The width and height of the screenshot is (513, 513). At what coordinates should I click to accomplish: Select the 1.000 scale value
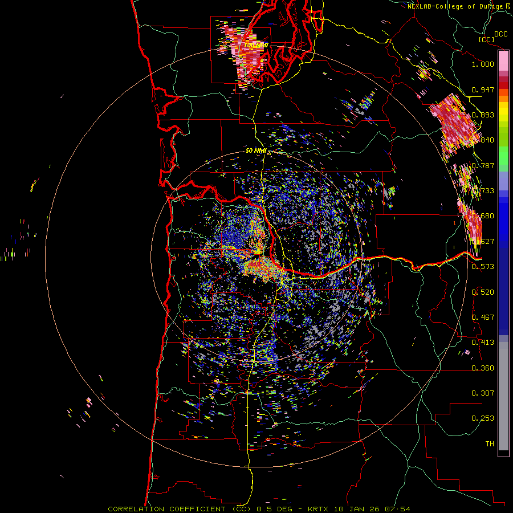[483, 64]
